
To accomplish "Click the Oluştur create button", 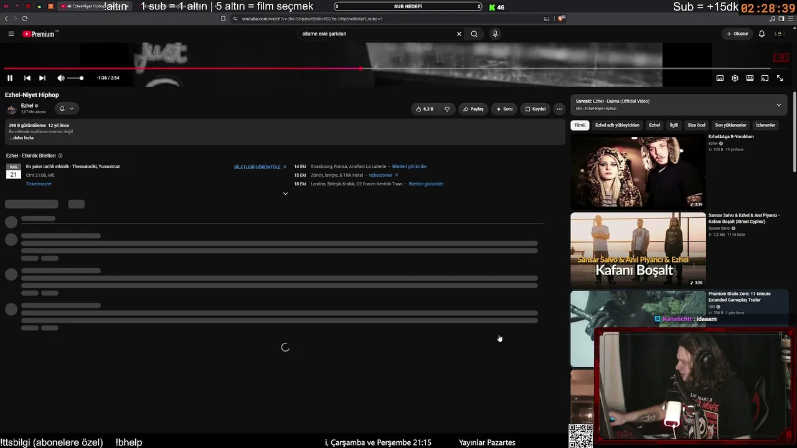I will (x=737, y=34).
